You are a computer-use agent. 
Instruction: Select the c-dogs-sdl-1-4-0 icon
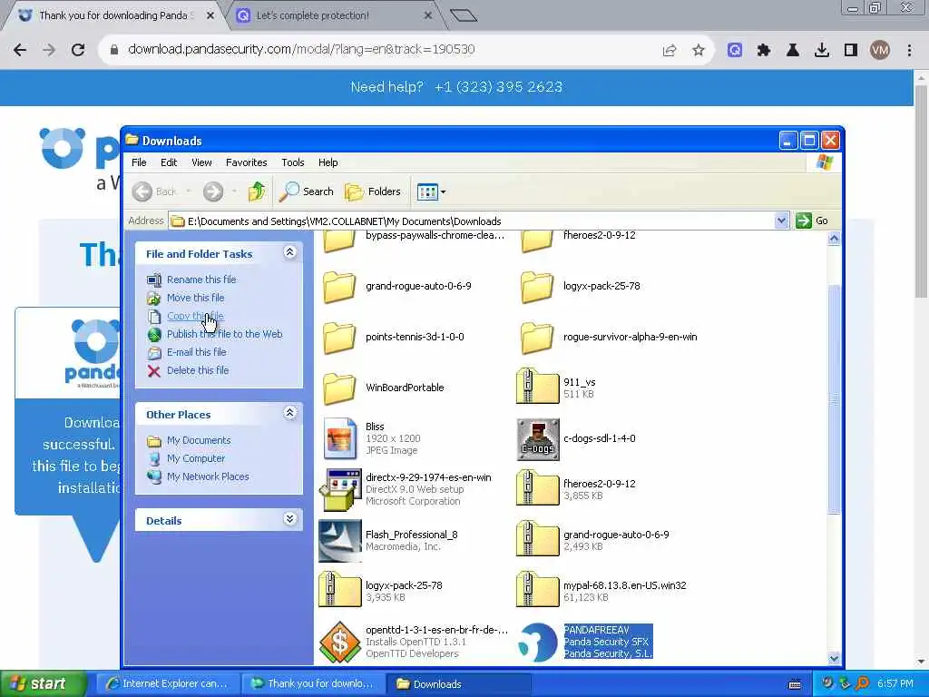coord(538,439)
